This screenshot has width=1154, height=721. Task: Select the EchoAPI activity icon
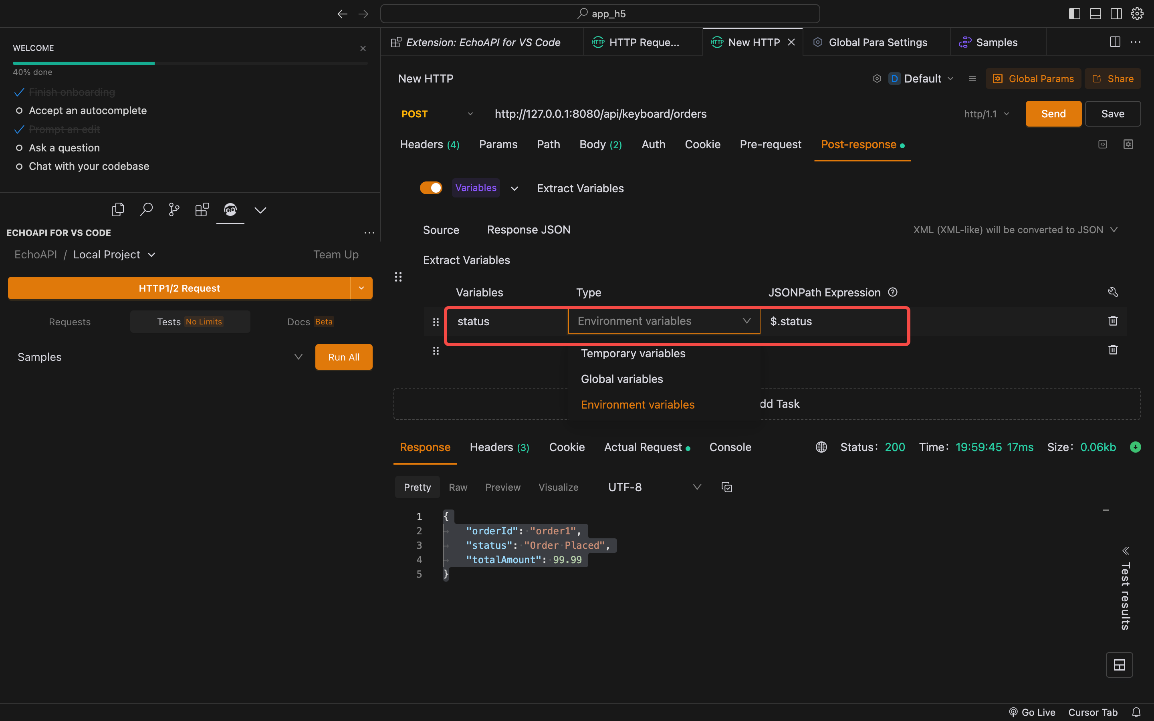230,209
